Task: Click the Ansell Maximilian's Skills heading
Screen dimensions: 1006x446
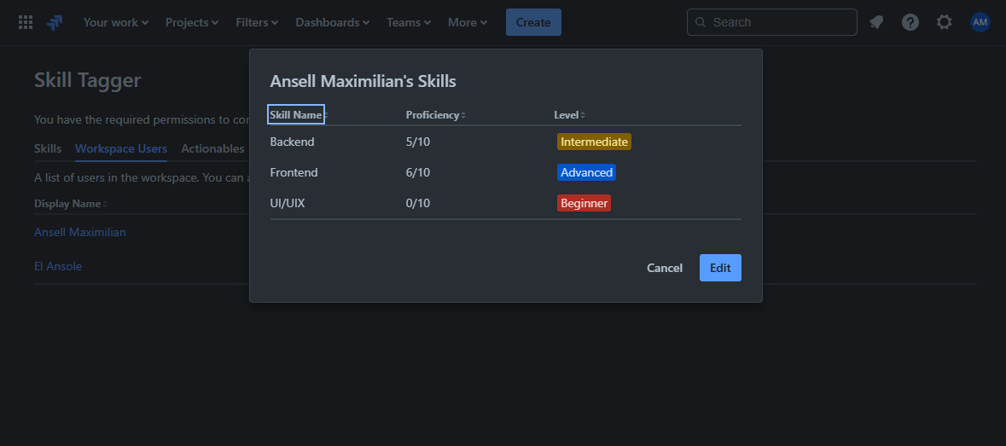Action: (x=363, y=81)
